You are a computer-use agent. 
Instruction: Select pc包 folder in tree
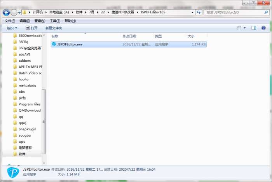19,98
